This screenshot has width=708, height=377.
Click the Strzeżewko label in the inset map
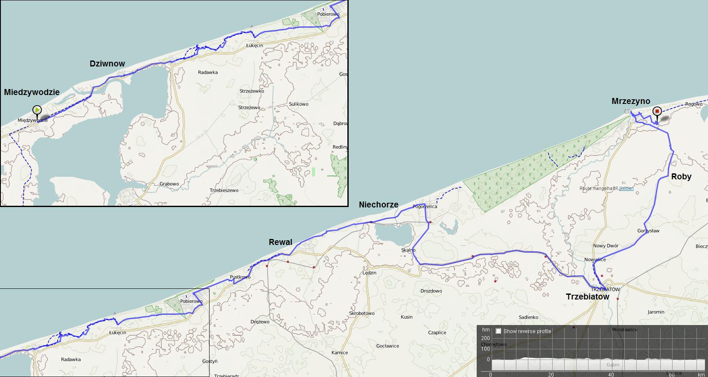tap(252, 91)
